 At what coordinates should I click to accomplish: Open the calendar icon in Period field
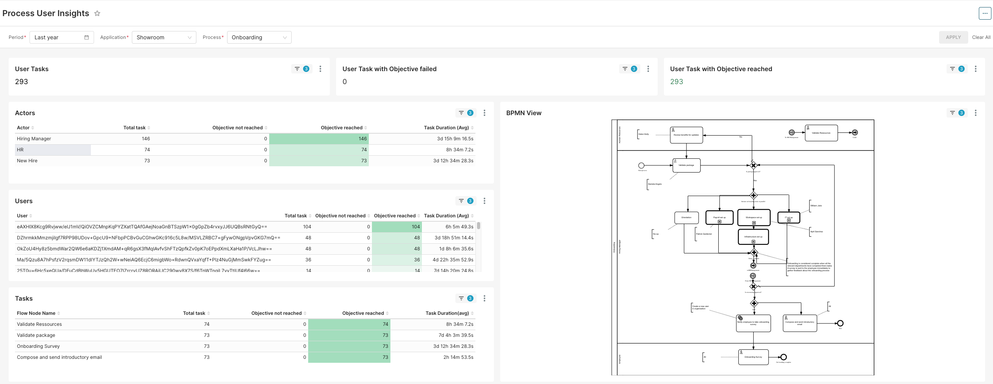click(x=87, y=37)
